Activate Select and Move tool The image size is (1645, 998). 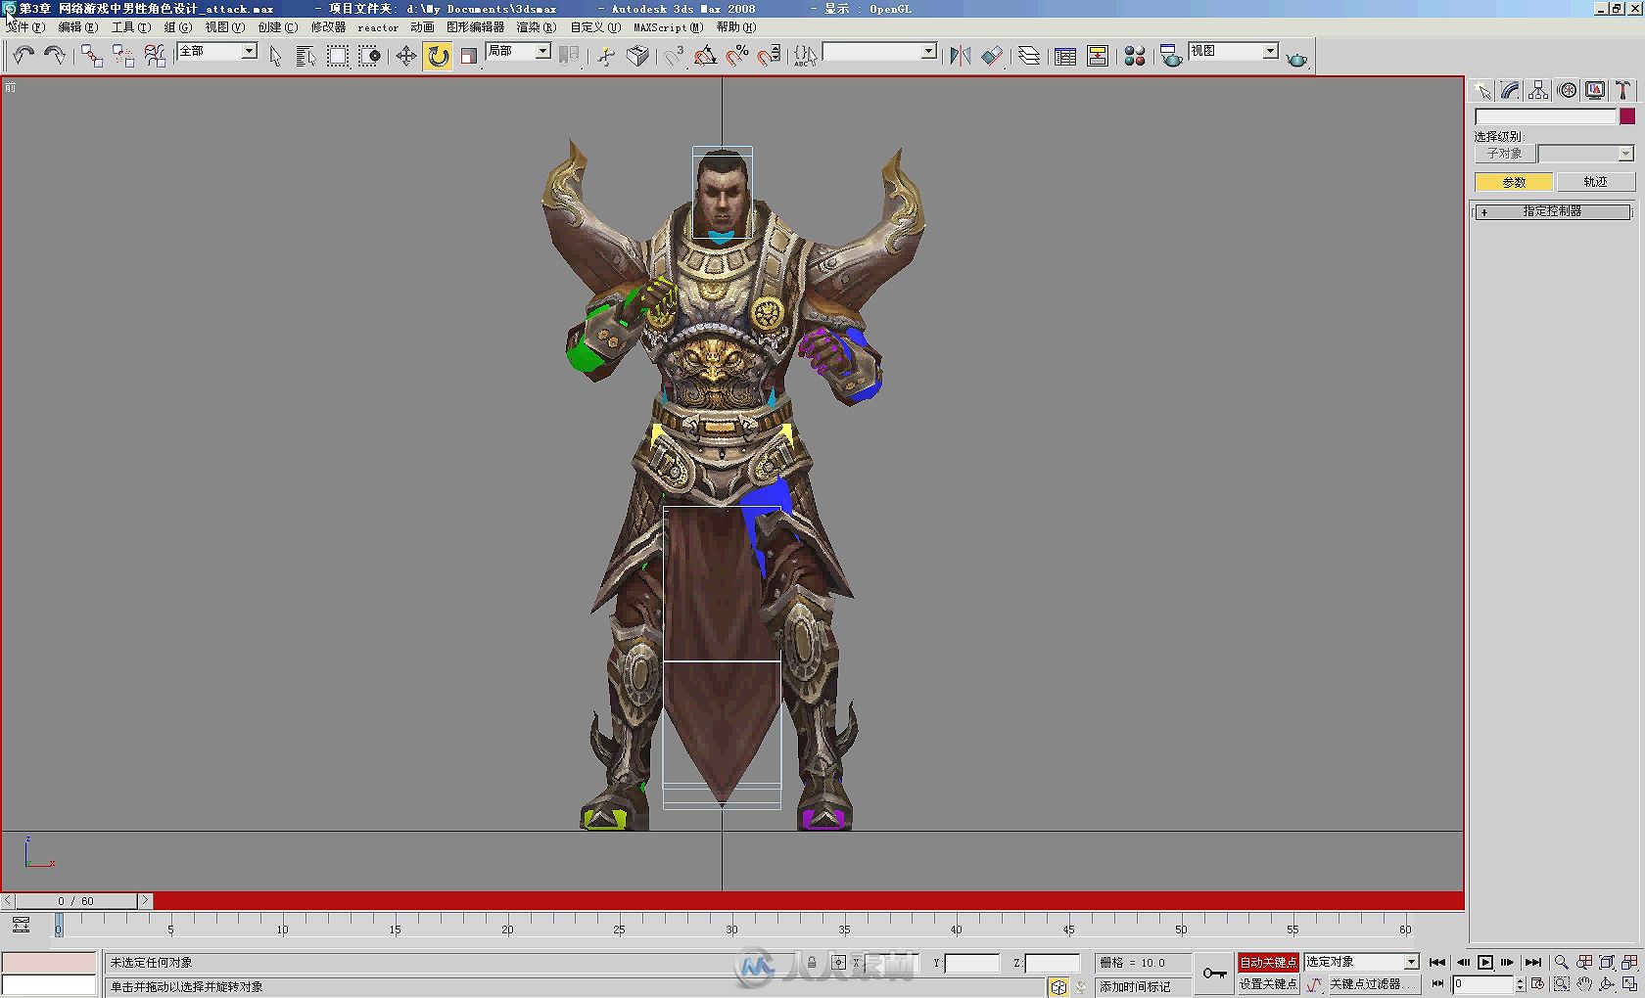coord(406,56)
